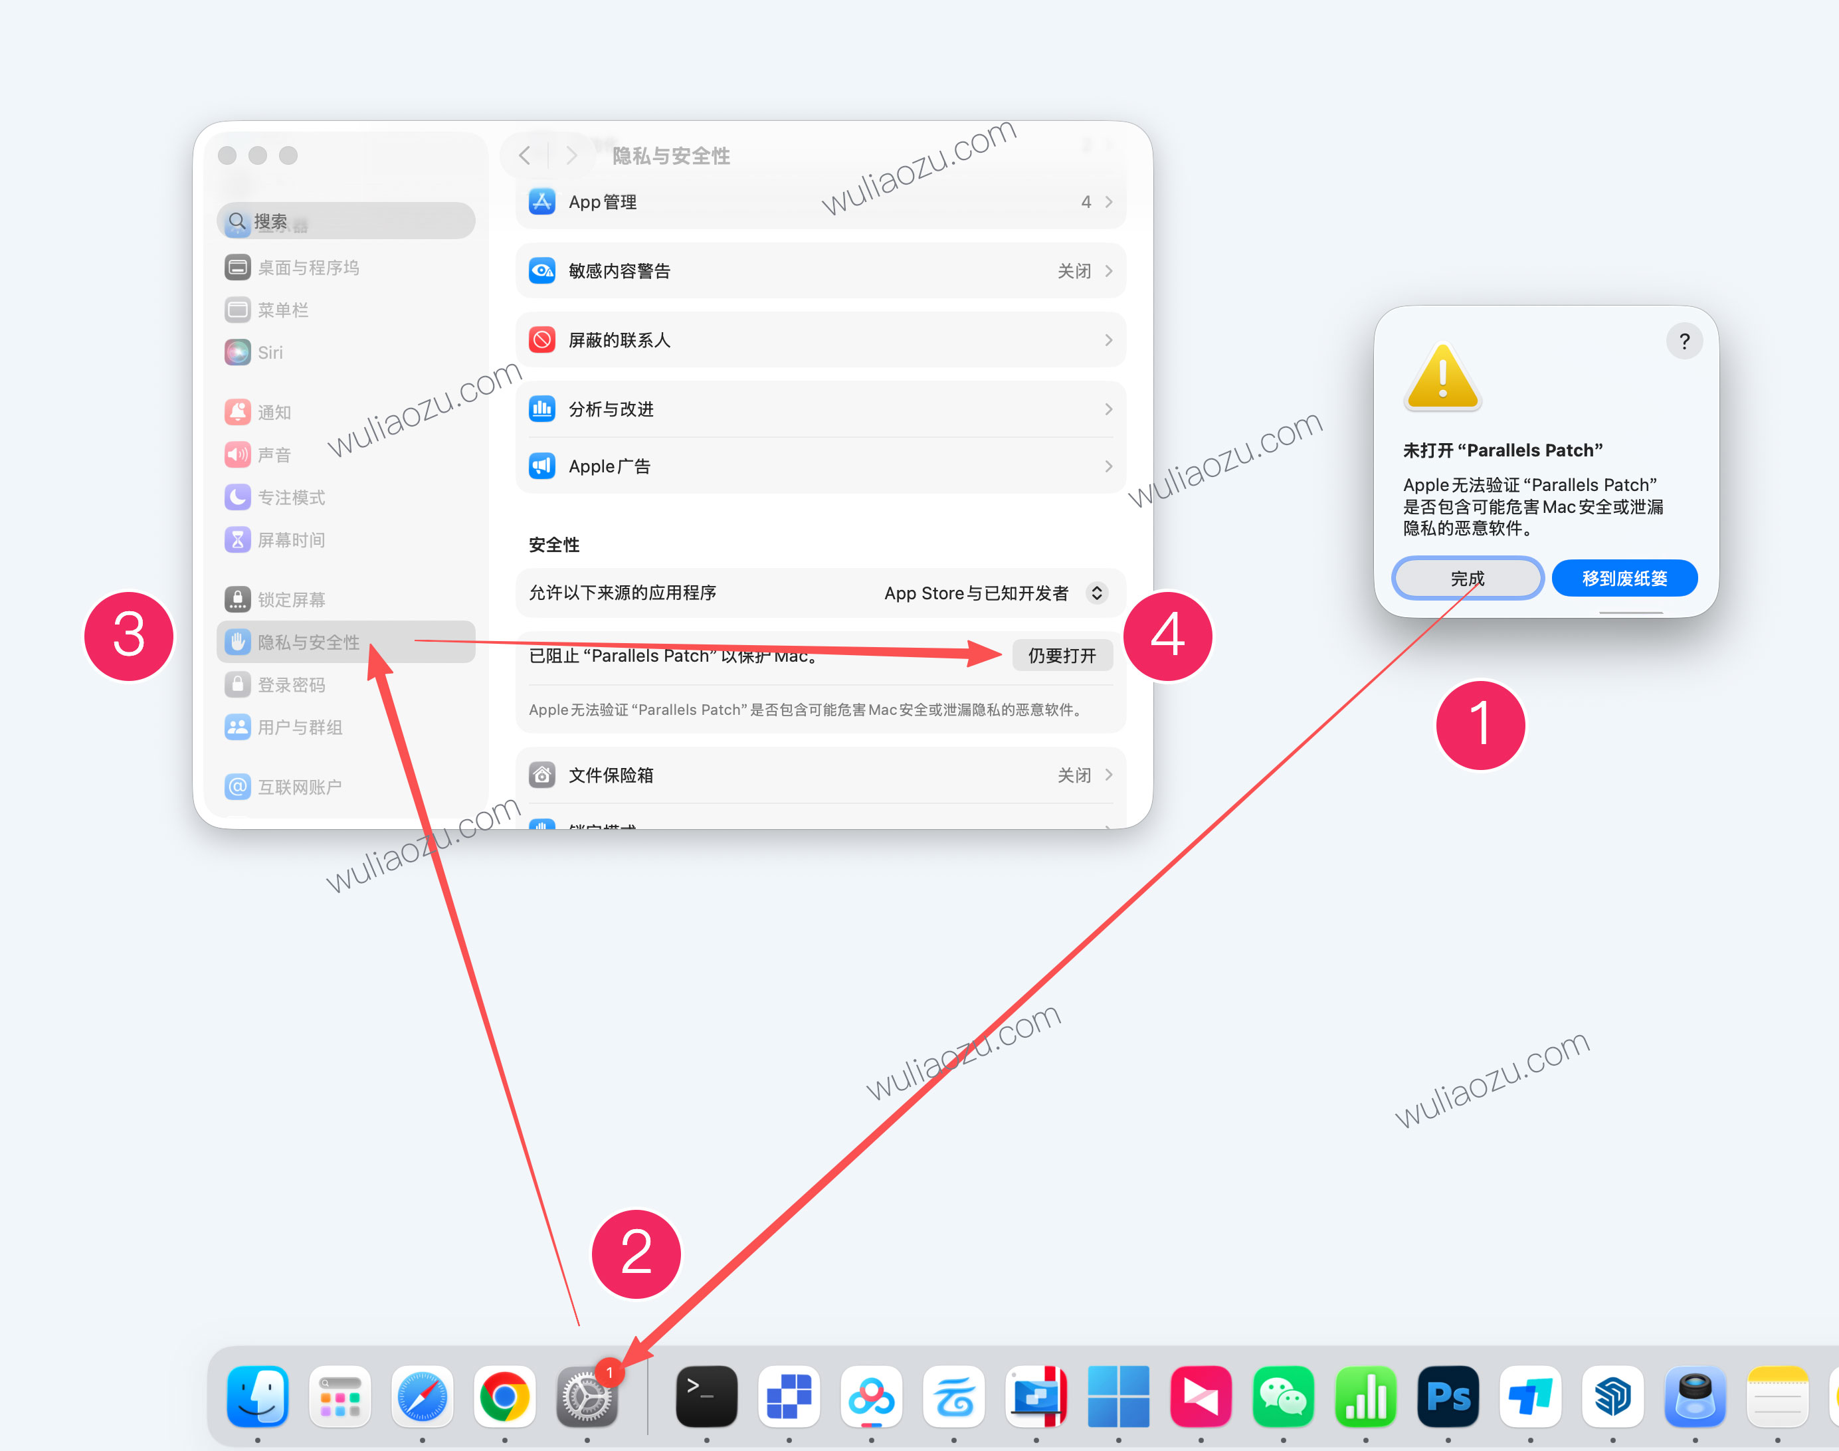Open Finder in the dock
Image resolution: width=1839 pixels, height=1451 pixels.
(257, 1397)
